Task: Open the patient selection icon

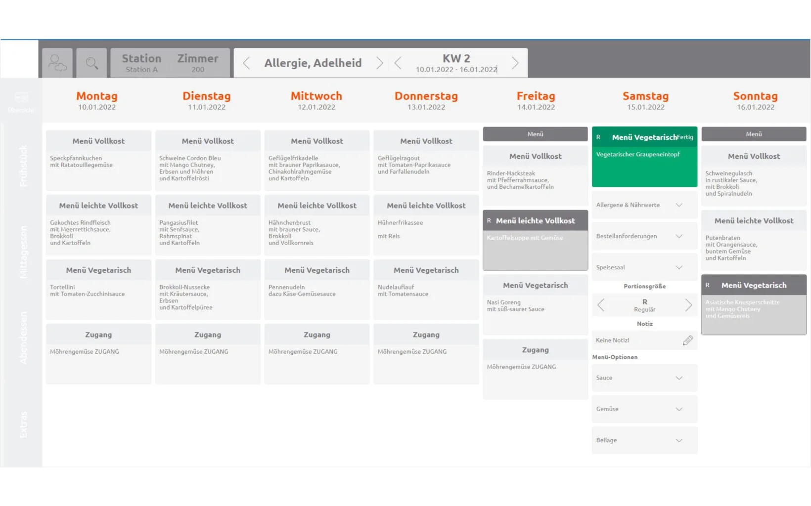Action: 57,63
